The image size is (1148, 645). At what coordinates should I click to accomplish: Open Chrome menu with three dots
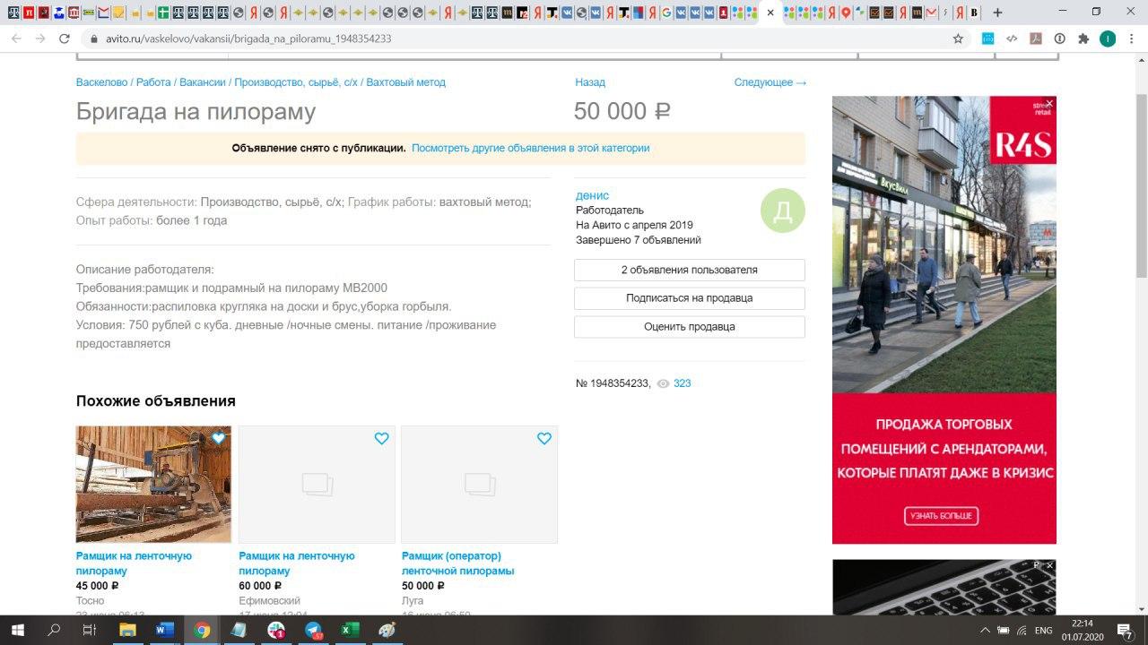click(x=1131, y=39)
